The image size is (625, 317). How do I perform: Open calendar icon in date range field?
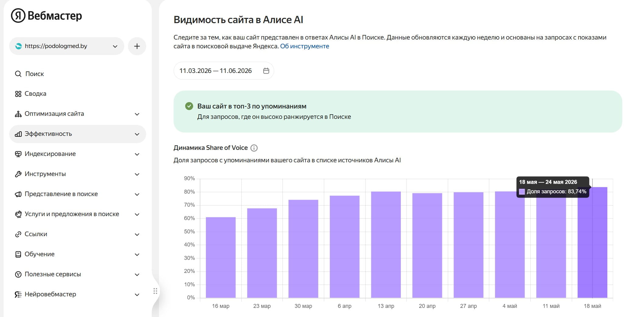click(x=266, y=71)
